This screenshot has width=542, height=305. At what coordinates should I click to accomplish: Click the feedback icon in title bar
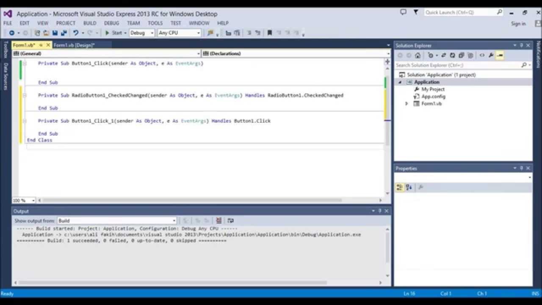403,12
